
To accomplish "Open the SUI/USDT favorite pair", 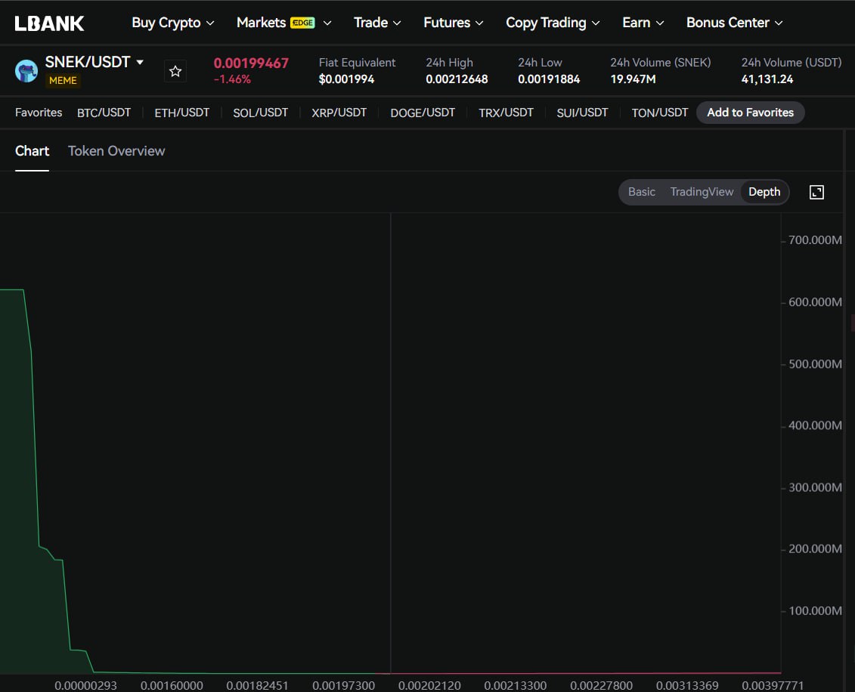I will pyautogui.click(x=582, y=113).
